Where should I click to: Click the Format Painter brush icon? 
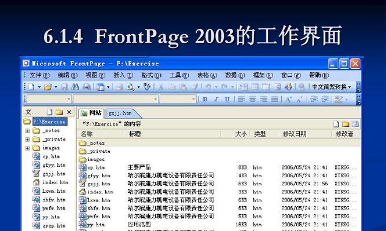[x=194, y=87]
